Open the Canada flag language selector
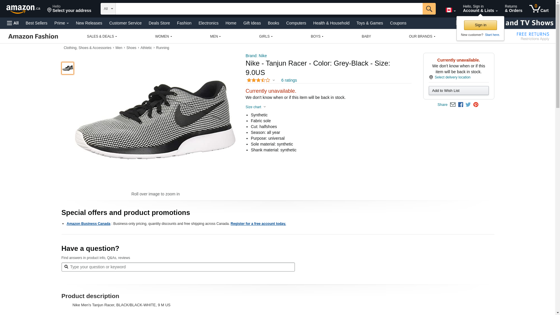 (x=450, y=10)
